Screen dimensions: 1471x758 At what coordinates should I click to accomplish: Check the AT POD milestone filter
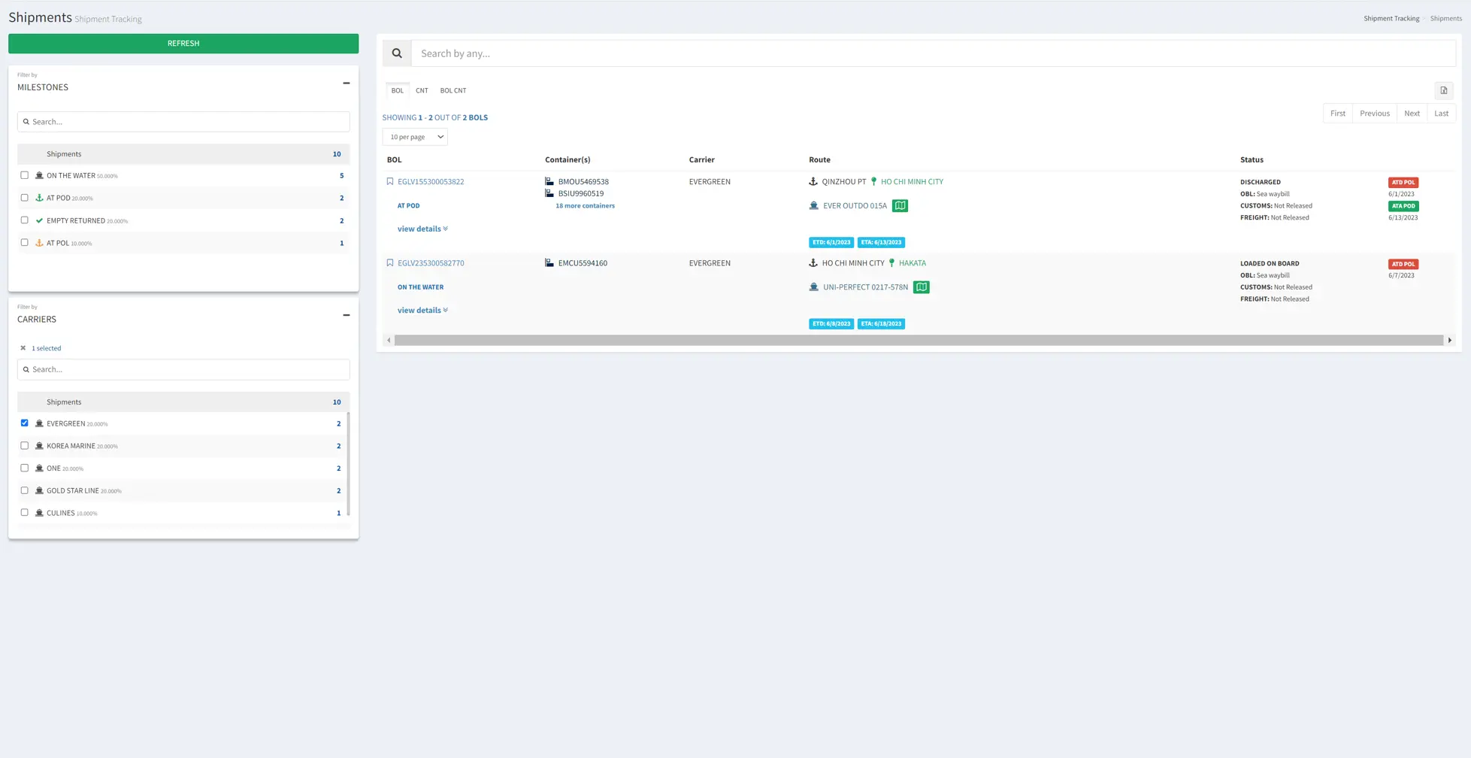coord(25,198)
